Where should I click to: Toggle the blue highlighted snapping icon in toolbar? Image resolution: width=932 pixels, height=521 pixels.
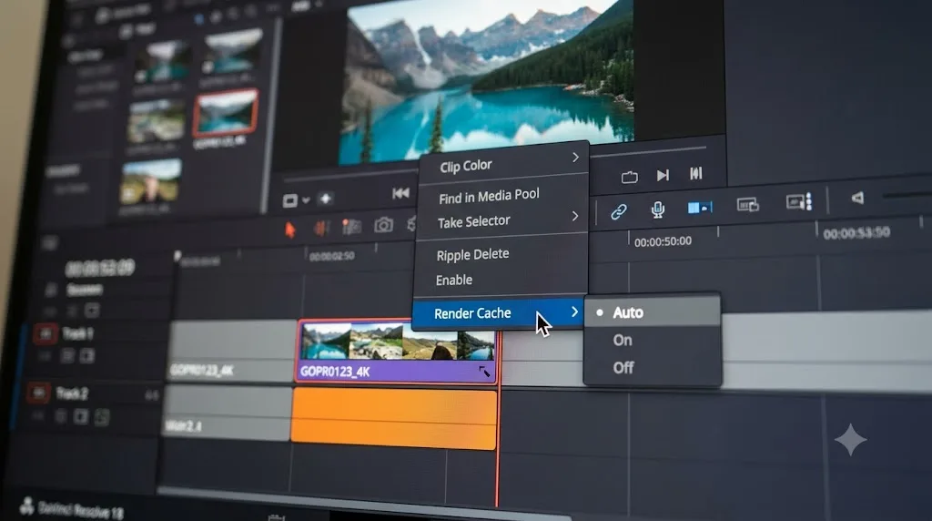point(700,208)
